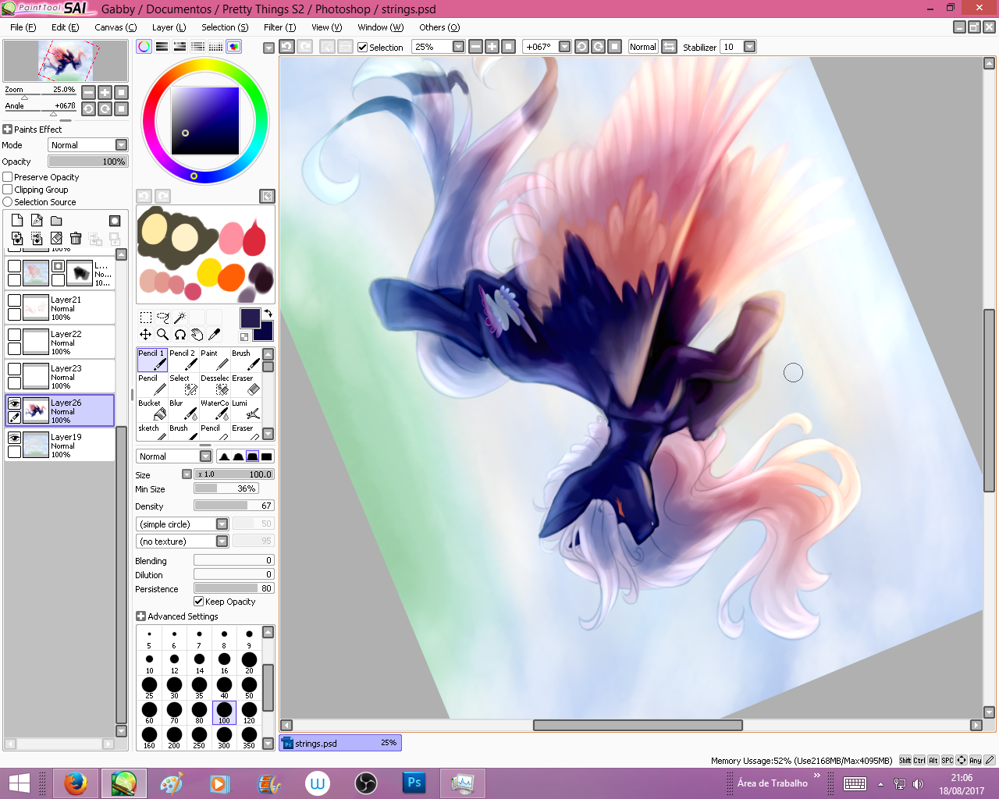Screen dimensions: 999x799
Task: Select the Eyedropper color picker tool
Action: pyautogui.click(x=215, y=335)
